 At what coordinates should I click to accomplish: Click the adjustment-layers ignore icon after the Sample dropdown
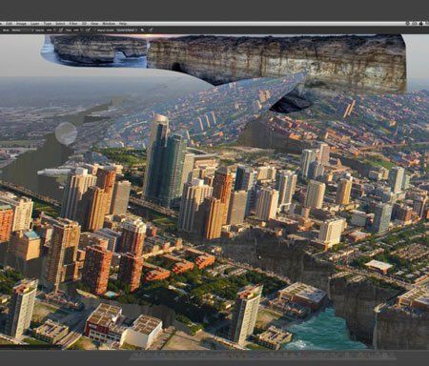pyautogui.click(x=143, y=30)
